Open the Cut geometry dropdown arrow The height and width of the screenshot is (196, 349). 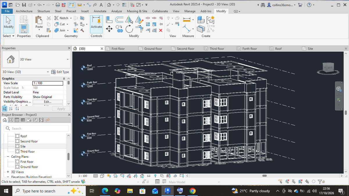(67, 24)
